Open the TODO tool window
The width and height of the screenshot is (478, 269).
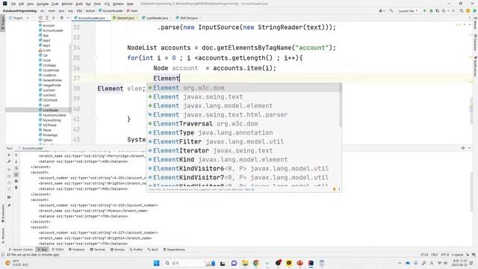(58, 250)
